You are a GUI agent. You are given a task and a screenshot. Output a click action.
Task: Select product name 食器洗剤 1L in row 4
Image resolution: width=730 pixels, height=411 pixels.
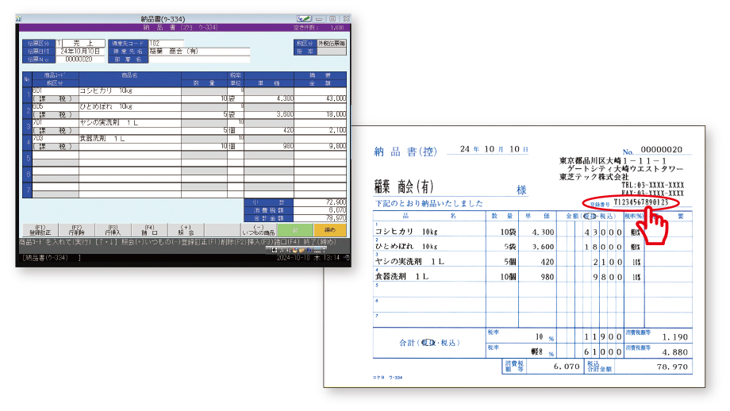pyautogui.click(x=102, y=138)
